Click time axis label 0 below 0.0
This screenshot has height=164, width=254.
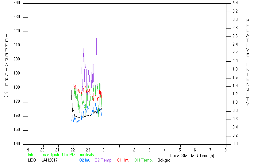[103, 150]
